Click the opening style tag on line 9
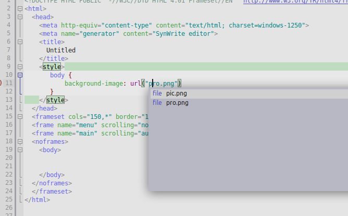The height and width of the screenshot is (216, 348). 52,67
